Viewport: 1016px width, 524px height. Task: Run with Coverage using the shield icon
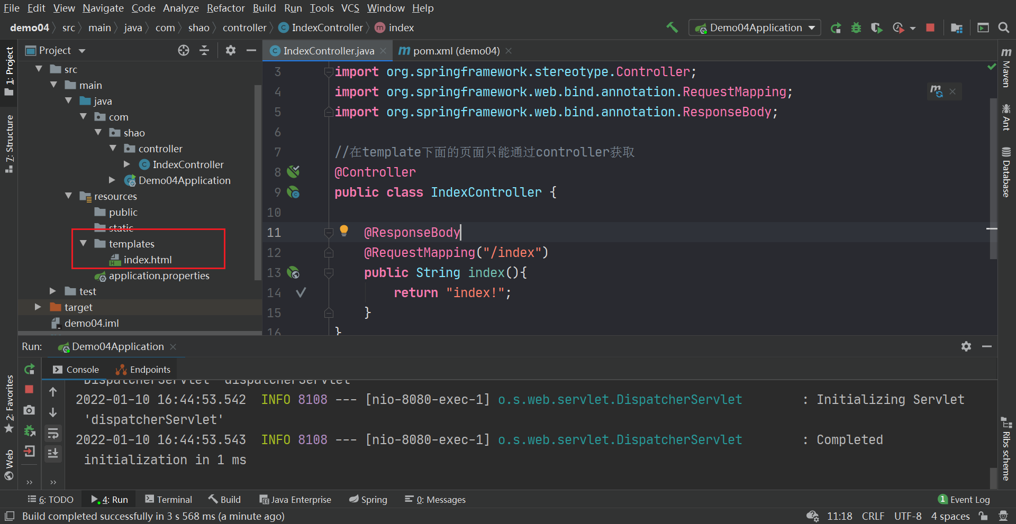point(876,28)
